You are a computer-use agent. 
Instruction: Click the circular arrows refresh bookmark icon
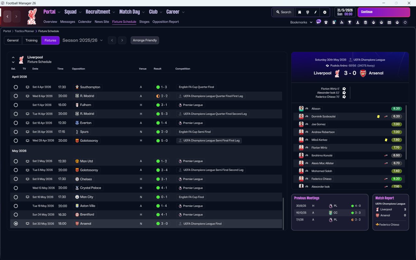click(x=405, y=22)
